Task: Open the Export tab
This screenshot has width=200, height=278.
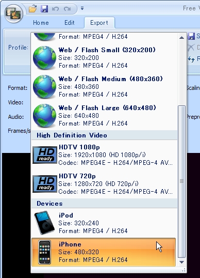Action: click(x=99, y=23)
